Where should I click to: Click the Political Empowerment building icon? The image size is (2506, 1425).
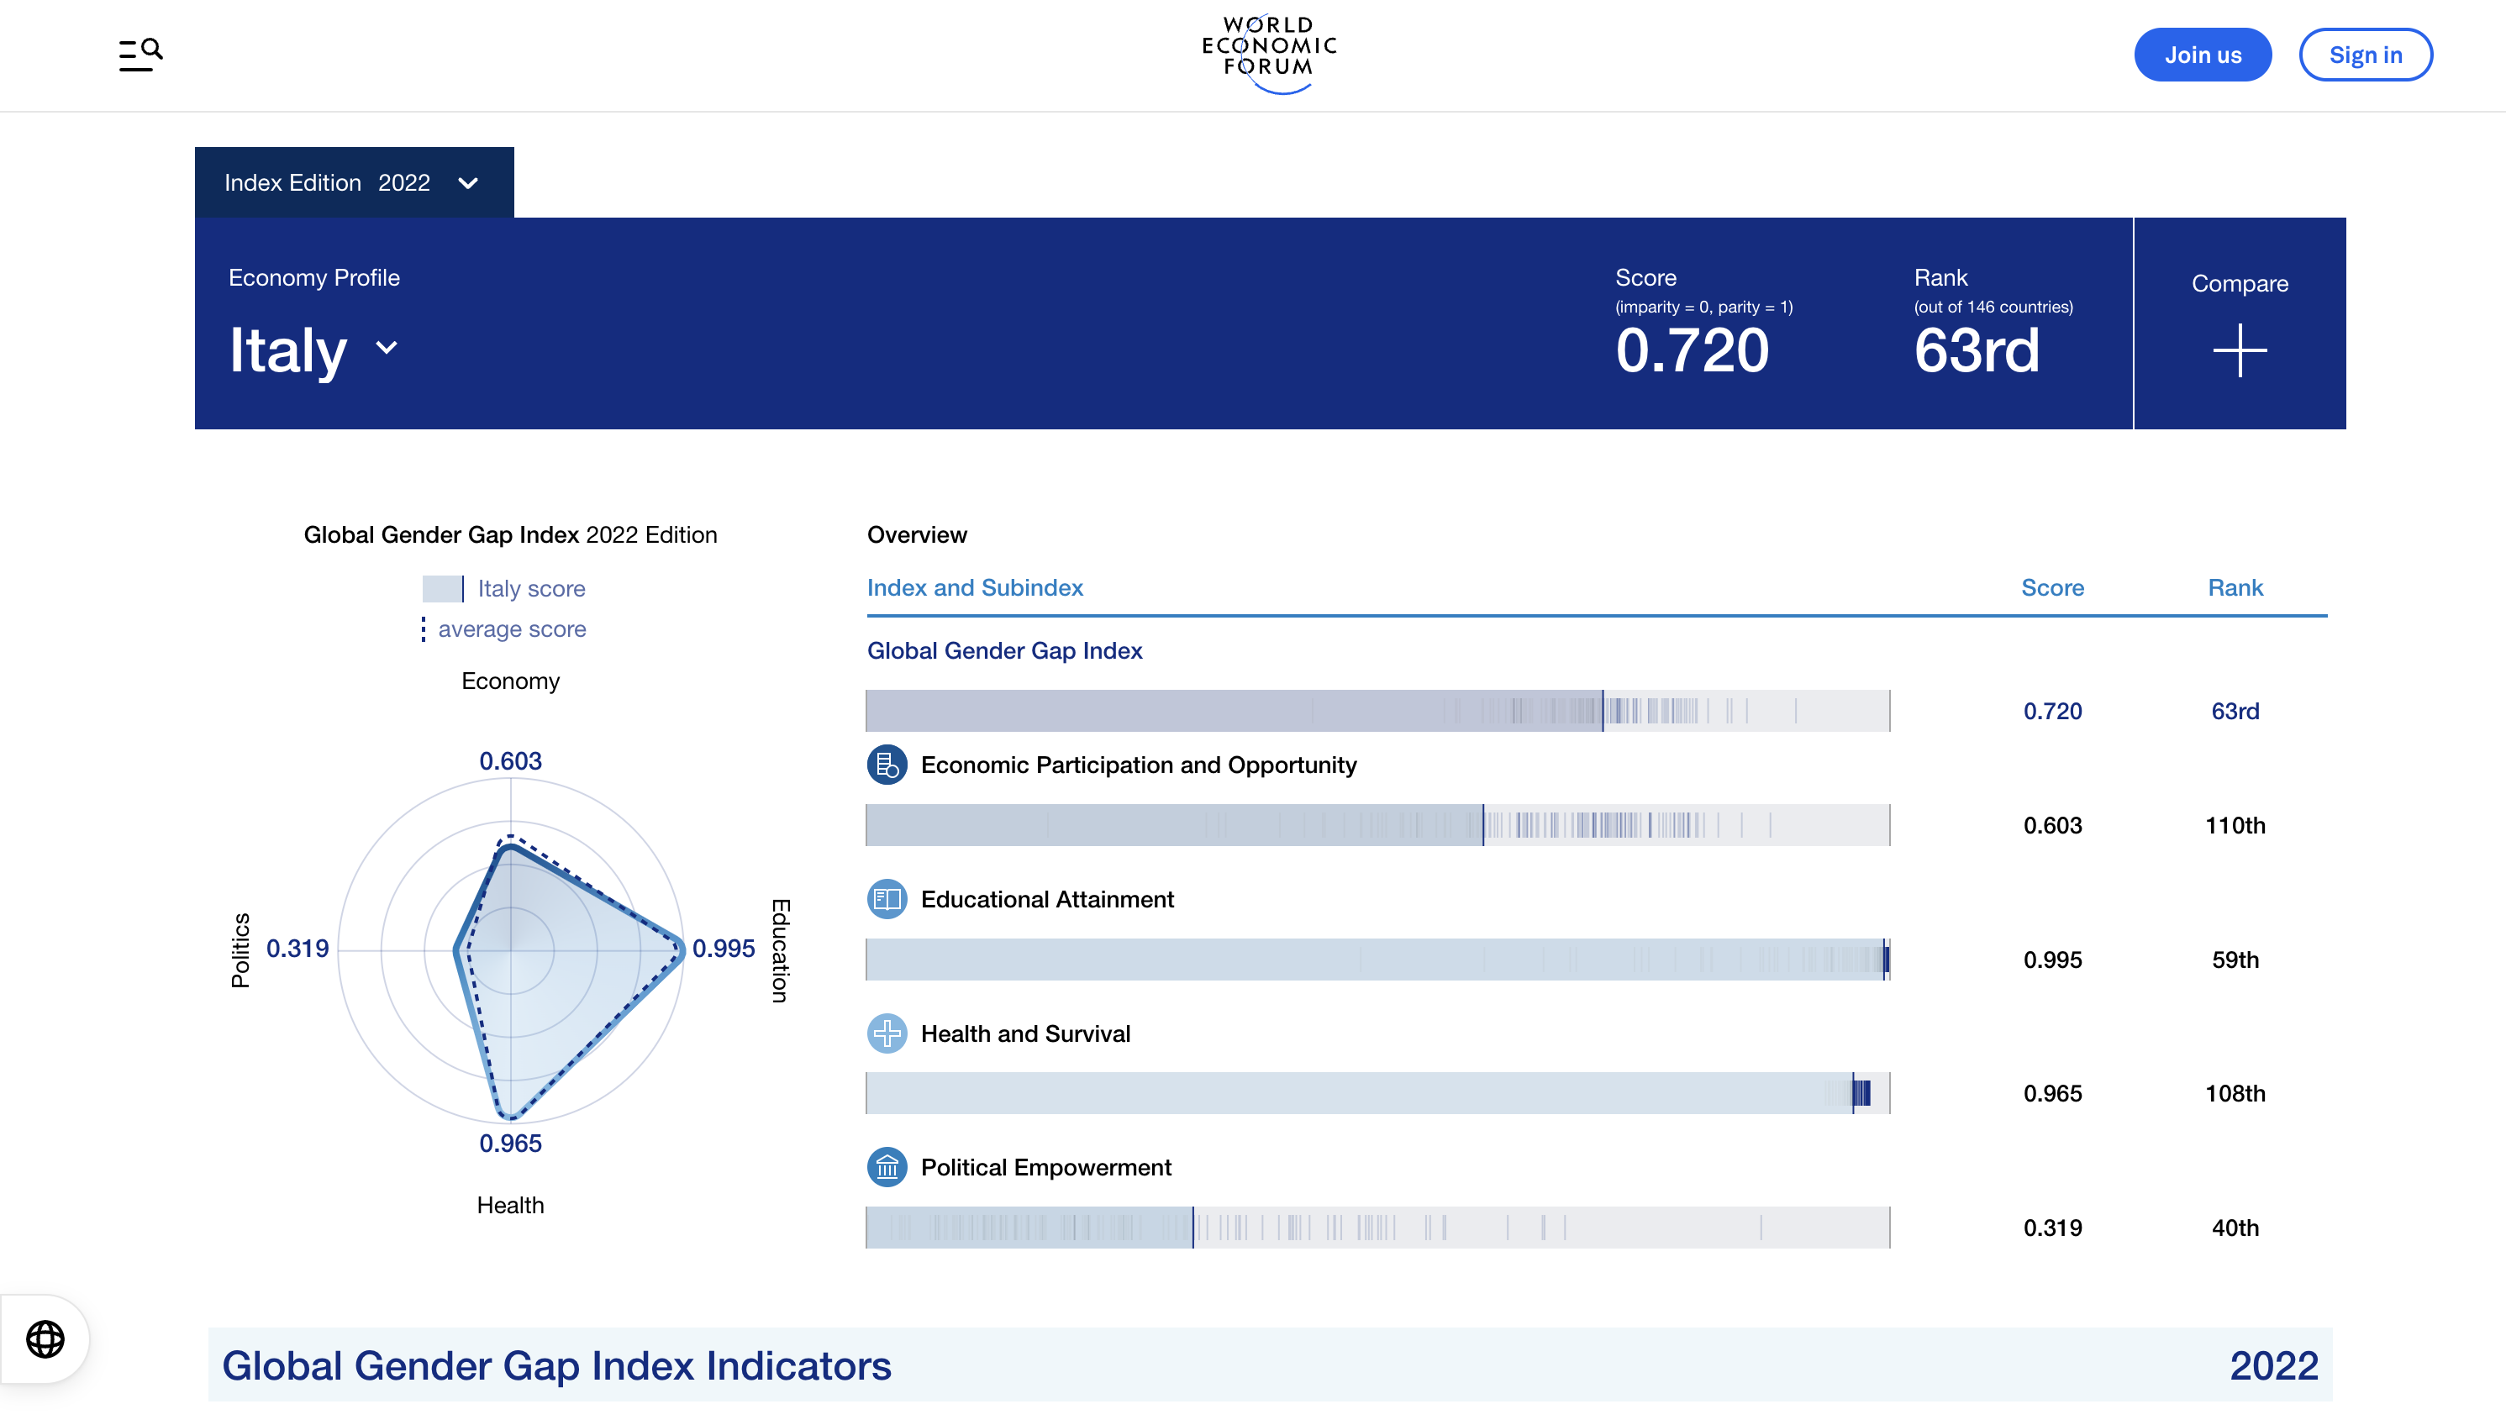point(887,1166)
